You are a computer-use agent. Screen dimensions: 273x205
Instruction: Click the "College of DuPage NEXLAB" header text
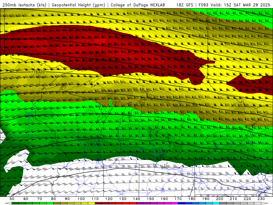(x=138, y=5)
